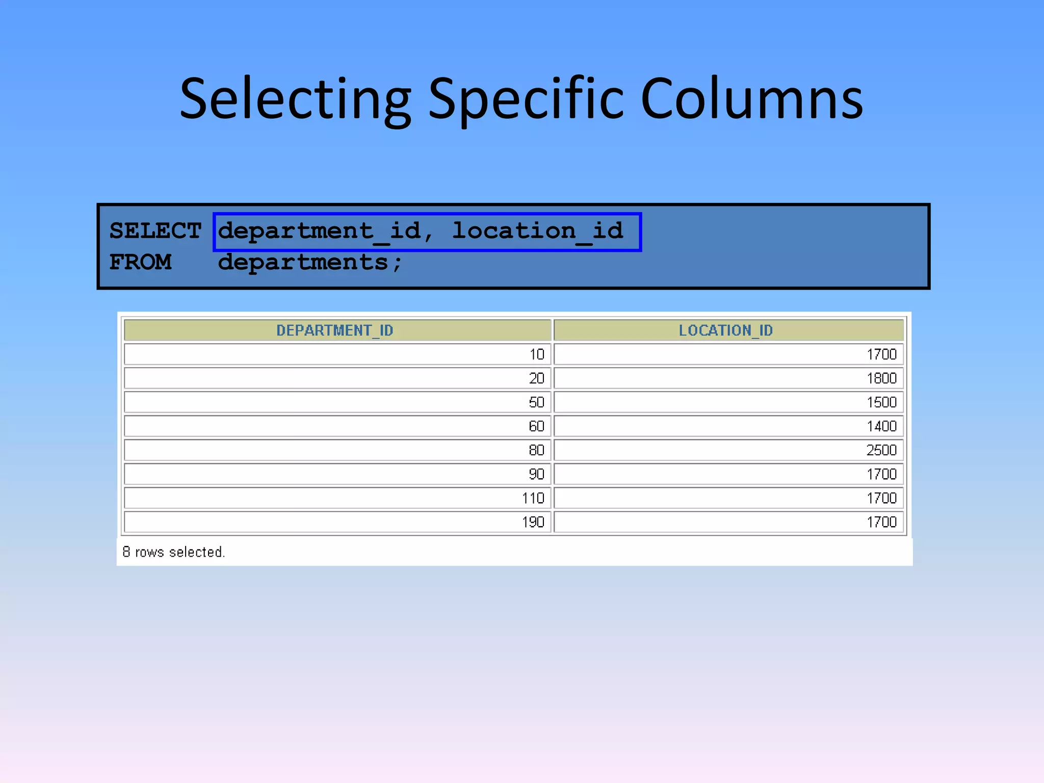The height and width of the screenshot is (783, 1044).
Task: Select department ID cell 110
Action: (x=337, y=498)
